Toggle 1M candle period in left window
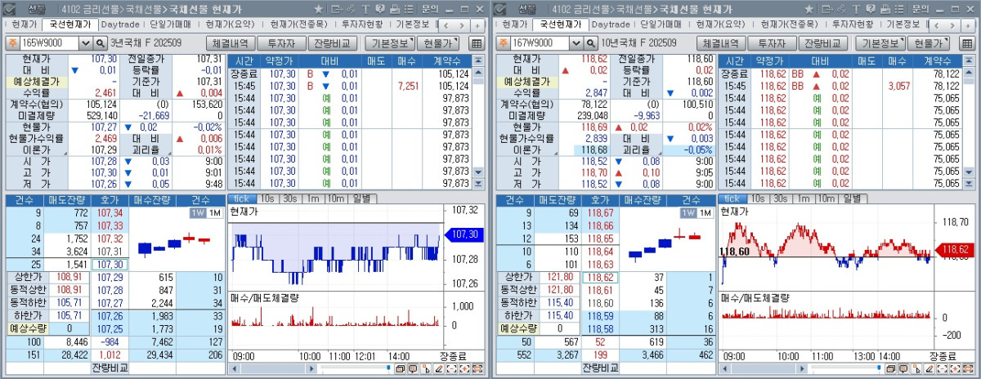 pyautogui.click(x=214, y=212)
